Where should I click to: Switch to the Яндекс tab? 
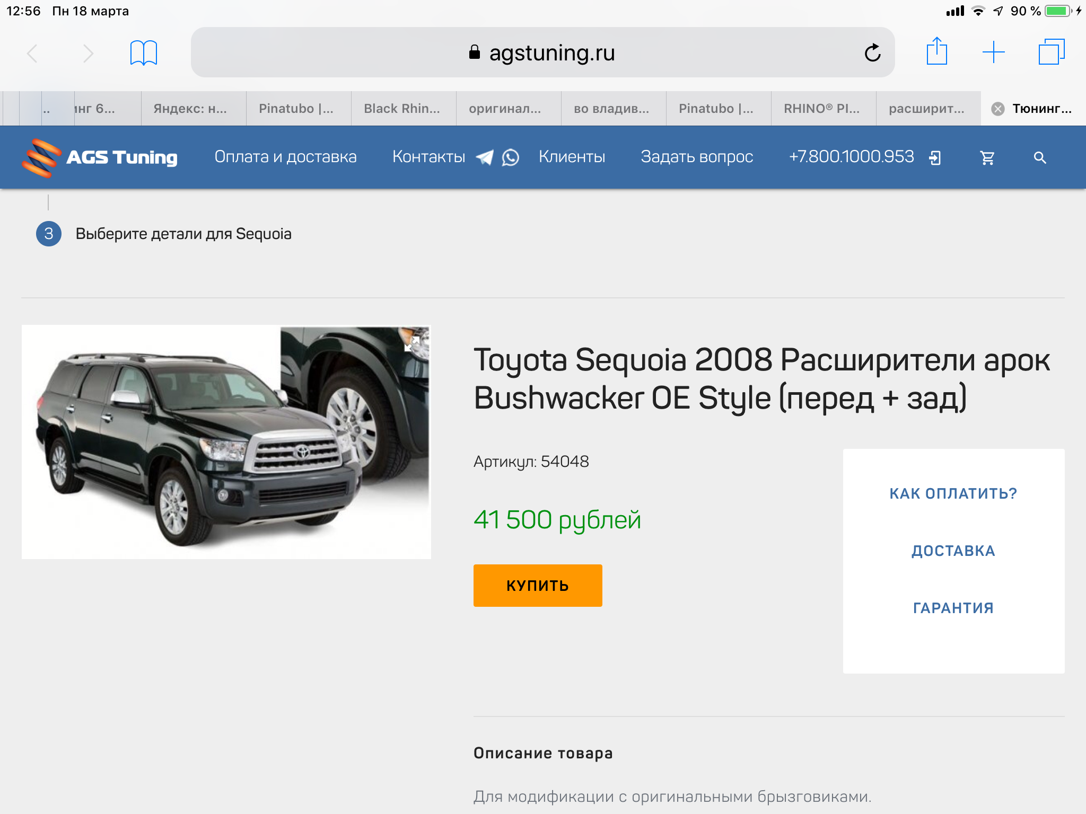(x=191, y=109)
